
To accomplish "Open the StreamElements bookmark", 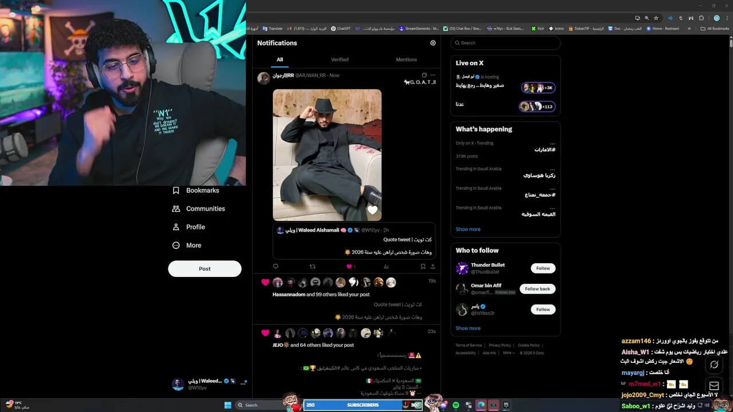I will click(419, 29).
